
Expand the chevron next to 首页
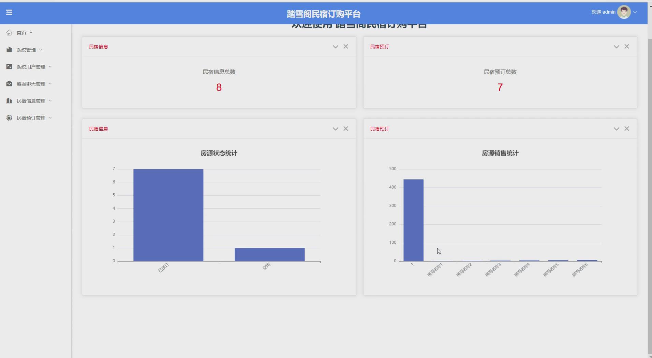tap(31, 33)
